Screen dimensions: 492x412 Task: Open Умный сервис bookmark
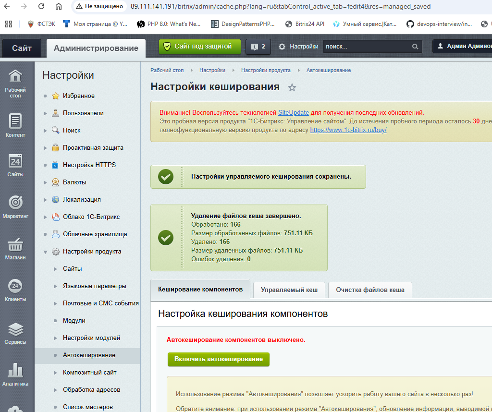[365, 24]
